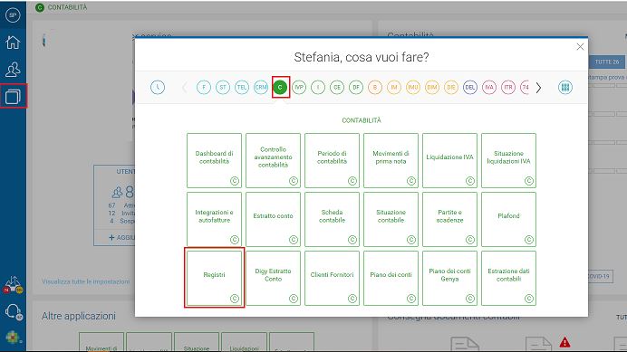This screenshot has height=352, width=627.
Task: Select the IVA module circle
Action: [x=489, y=87]
